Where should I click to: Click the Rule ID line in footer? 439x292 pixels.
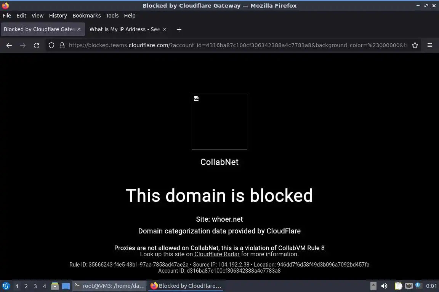[x=219, y=265]
